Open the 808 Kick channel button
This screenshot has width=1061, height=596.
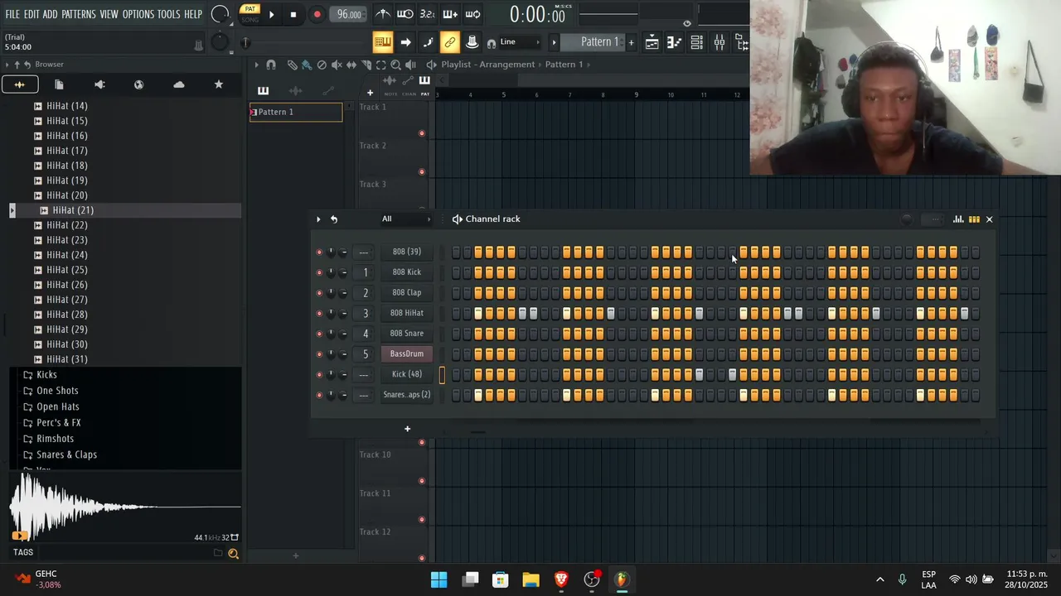407,272
